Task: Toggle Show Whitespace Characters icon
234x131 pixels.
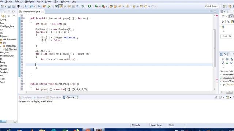Action: coord(77,6)
